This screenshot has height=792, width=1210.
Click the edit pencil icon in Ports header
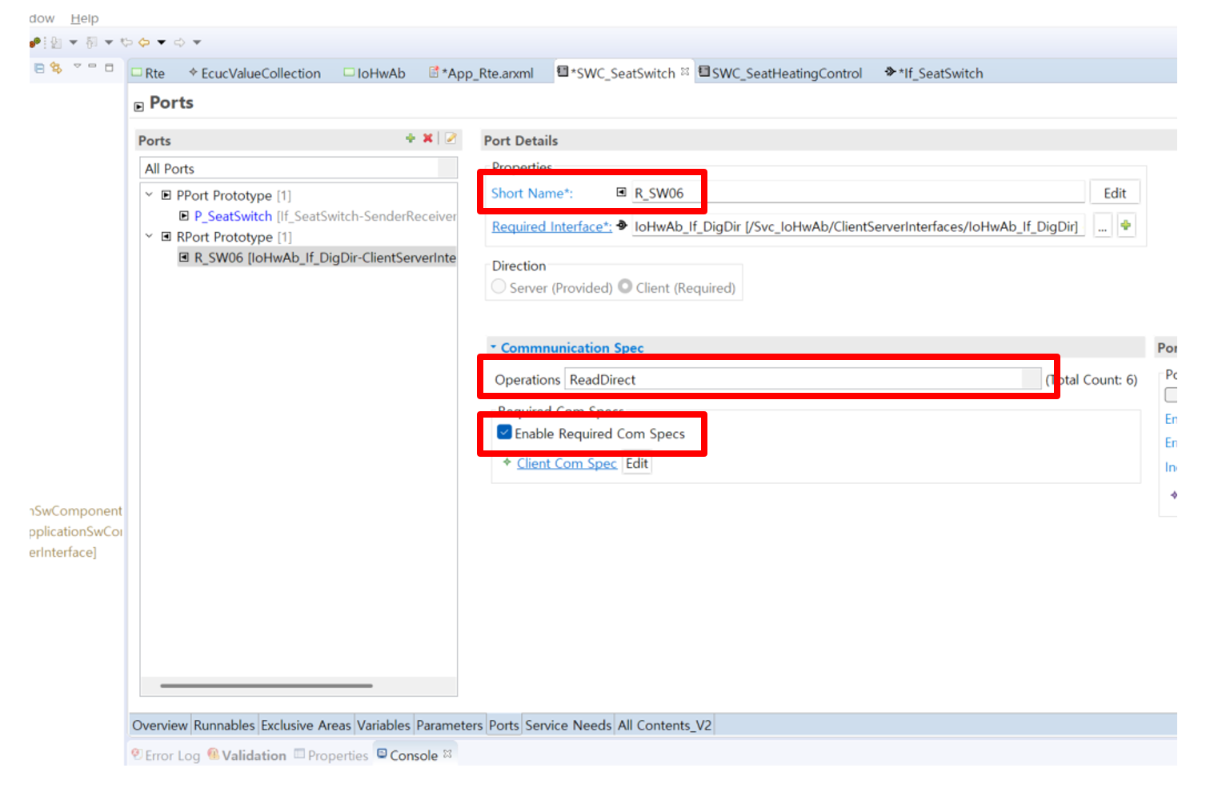(451, 138)
